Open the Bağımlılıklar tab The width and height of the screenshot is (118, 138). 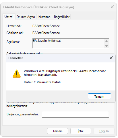(62, 17)
